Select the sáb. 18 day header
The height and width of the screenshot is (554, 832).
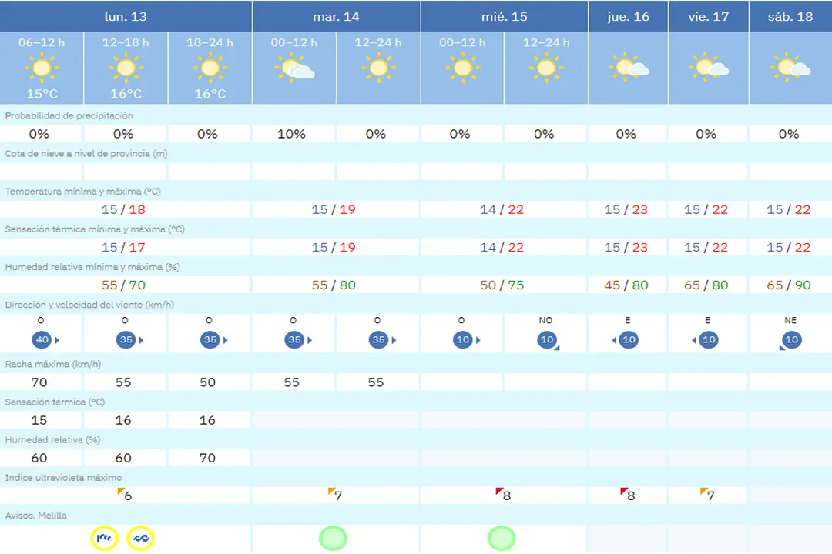[x=790, y=16]
